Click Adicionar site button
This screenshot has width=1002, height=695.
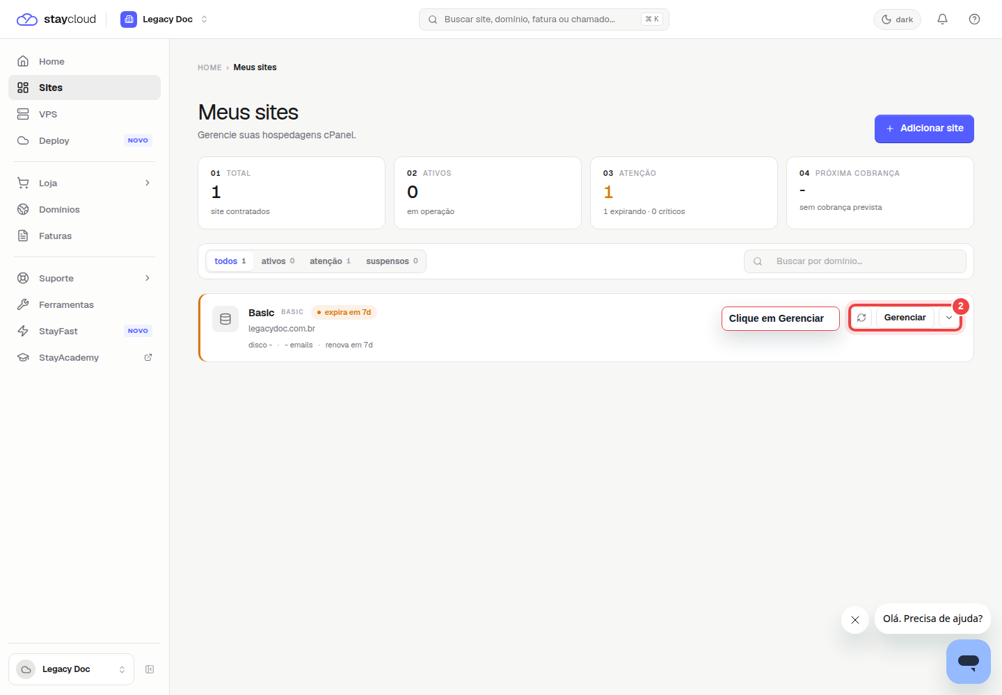point(924,129)
